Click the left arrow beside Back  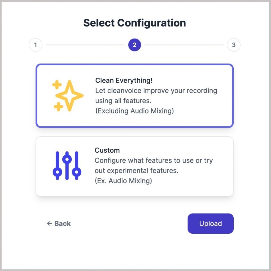click(50, 223)
